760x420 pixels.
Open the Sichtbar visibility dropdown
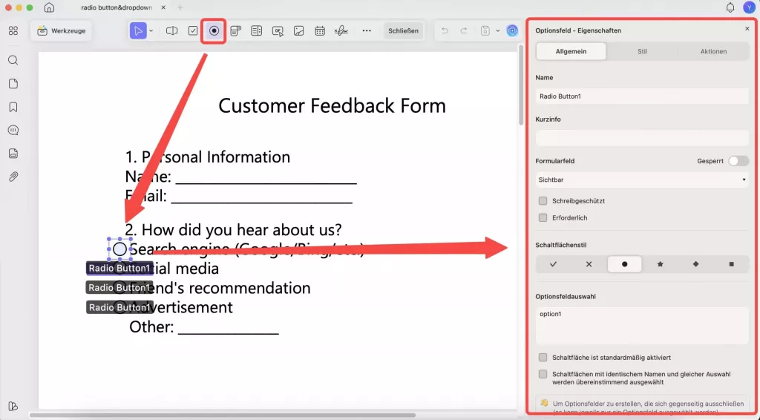click(x=642, y=180)
